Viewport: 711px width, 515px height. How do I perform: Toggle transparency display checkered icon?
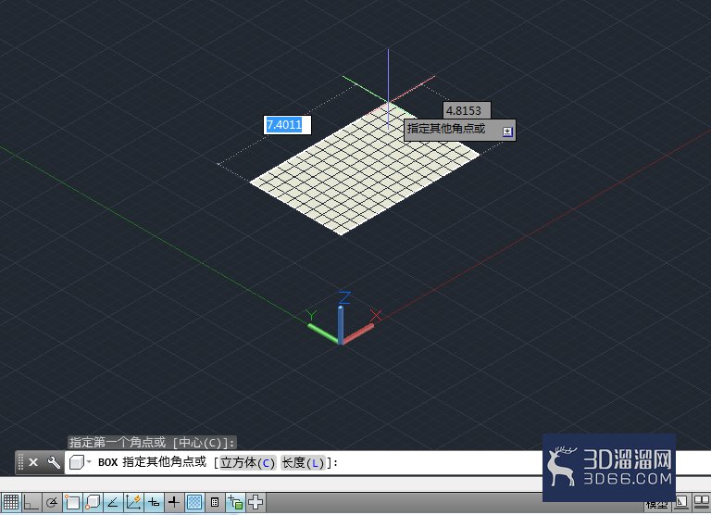tap(194, 502)
